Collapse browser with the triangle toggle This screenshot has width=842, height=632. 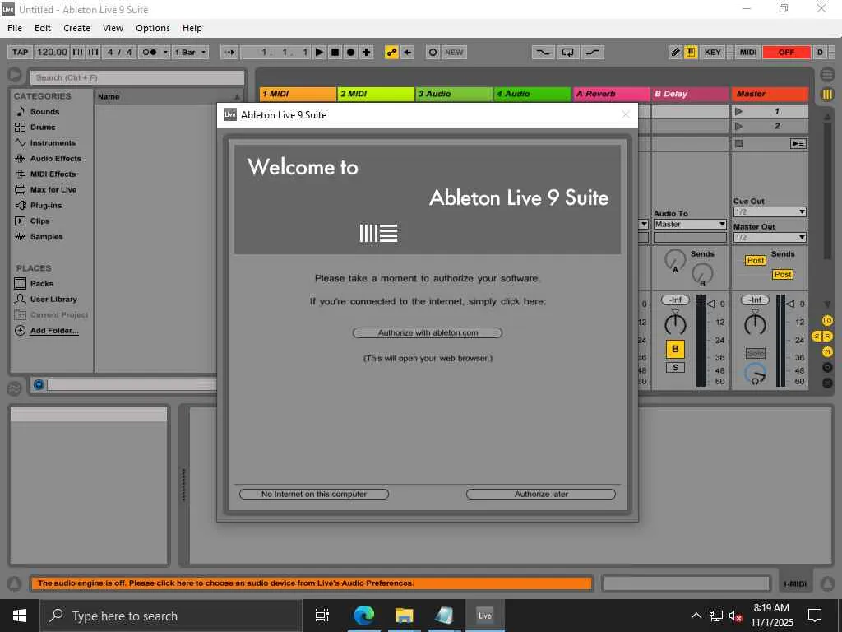[15, 75]
